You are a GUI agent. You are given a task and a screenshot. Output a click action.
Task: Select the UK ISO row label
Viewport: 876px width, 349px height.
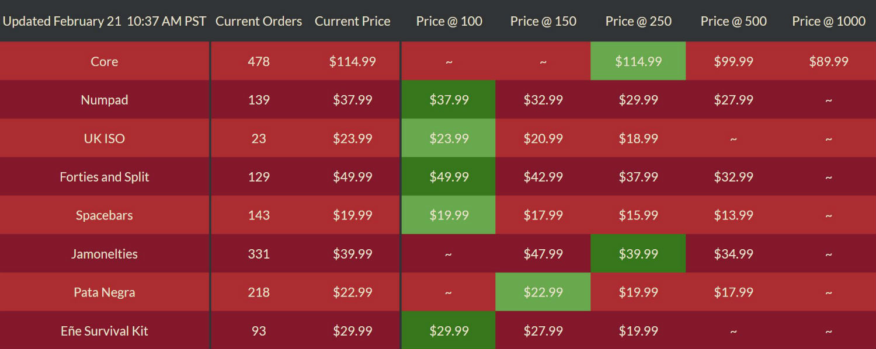105,138
